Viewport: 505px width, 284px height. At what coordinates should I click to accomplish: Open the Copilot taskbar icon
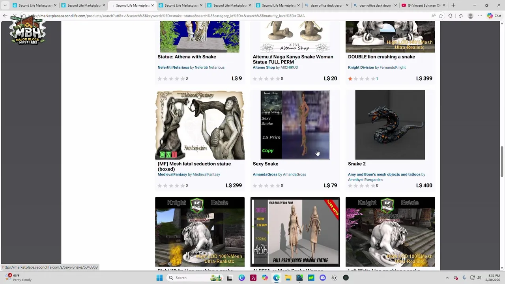click(x=265, y=278)
